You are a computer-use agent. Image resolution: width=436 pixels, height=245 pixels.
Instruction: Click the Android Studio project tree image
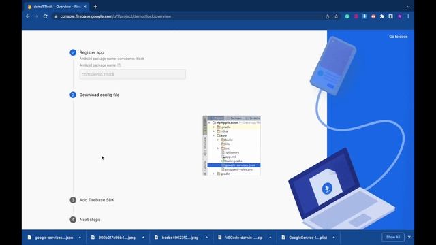232,146
